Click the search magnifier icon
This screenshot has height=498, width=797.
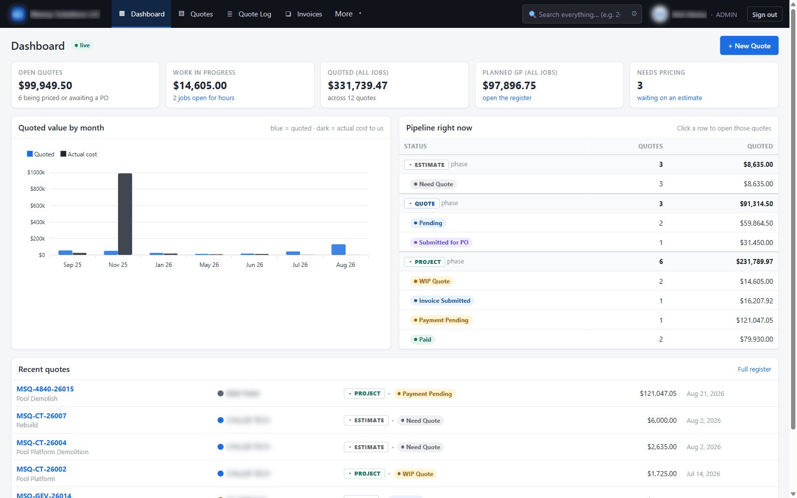tap(532, 14)
